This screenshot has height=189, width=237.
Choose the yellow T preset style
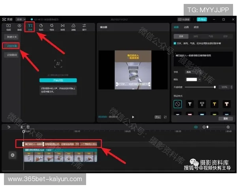214,104
